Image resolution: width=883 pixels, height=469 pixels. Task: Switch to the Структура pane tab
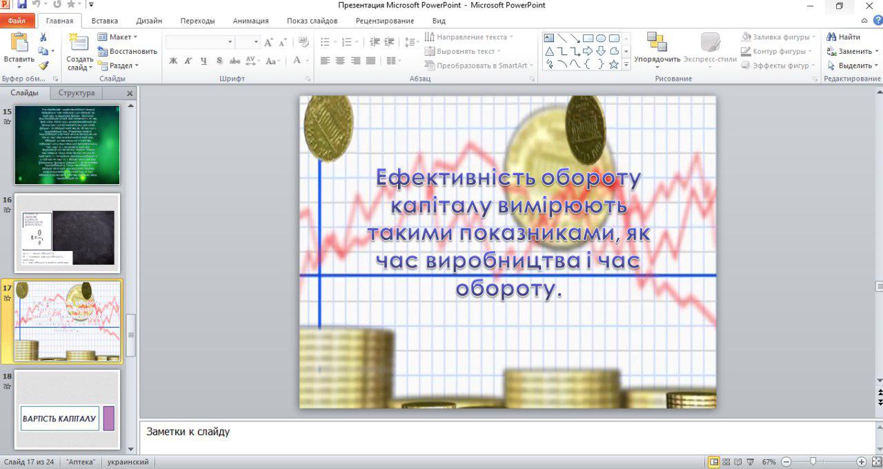point(77,93)
